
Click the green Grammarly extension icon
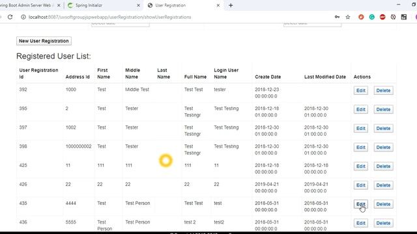pos(372,17)
